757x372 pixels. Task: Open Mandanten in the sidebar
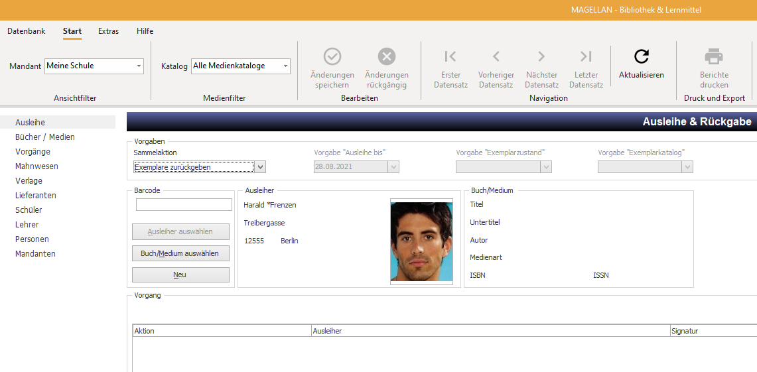pos(35,254)
